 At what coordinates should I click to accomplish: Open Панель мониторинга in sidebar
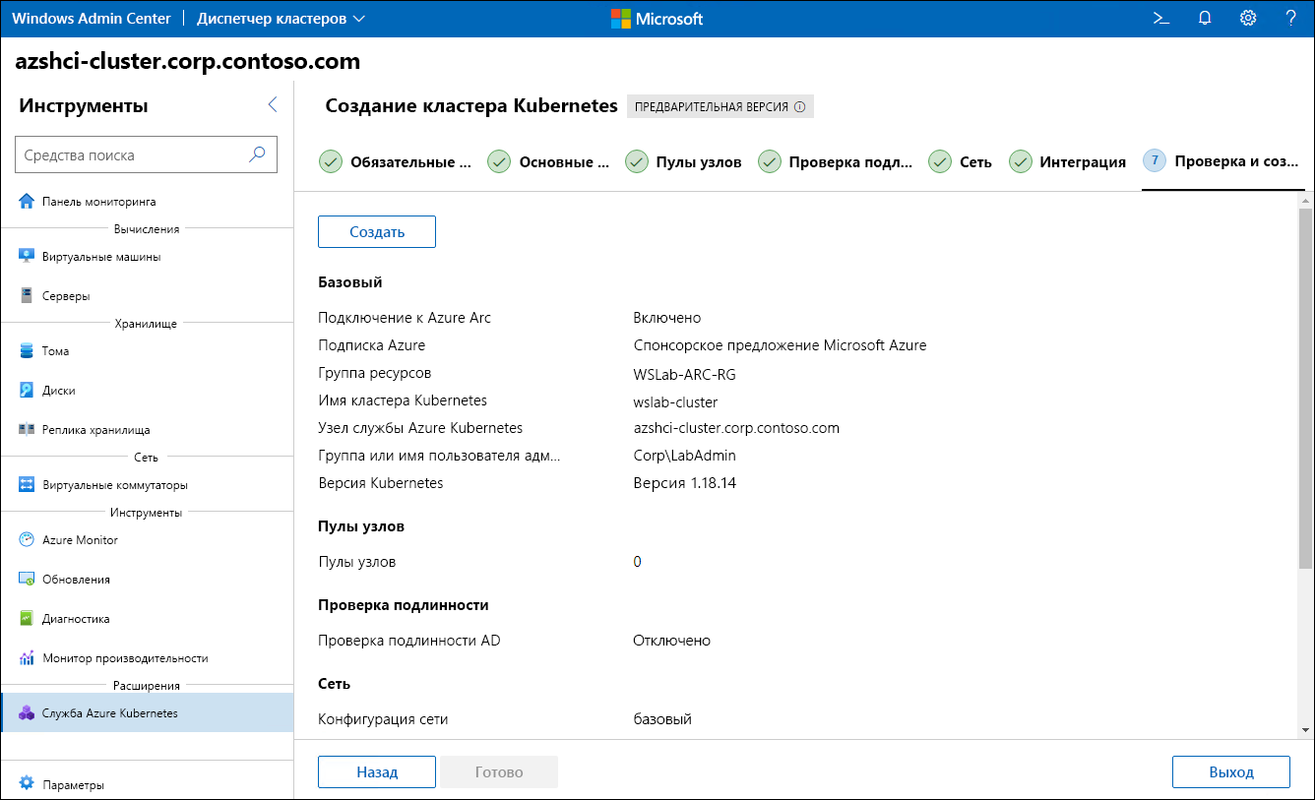point(147,202)
